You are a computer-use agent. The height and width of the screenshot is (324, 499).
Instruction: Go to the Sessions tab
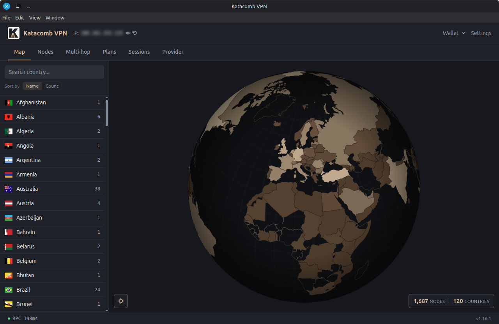[139, 52]
